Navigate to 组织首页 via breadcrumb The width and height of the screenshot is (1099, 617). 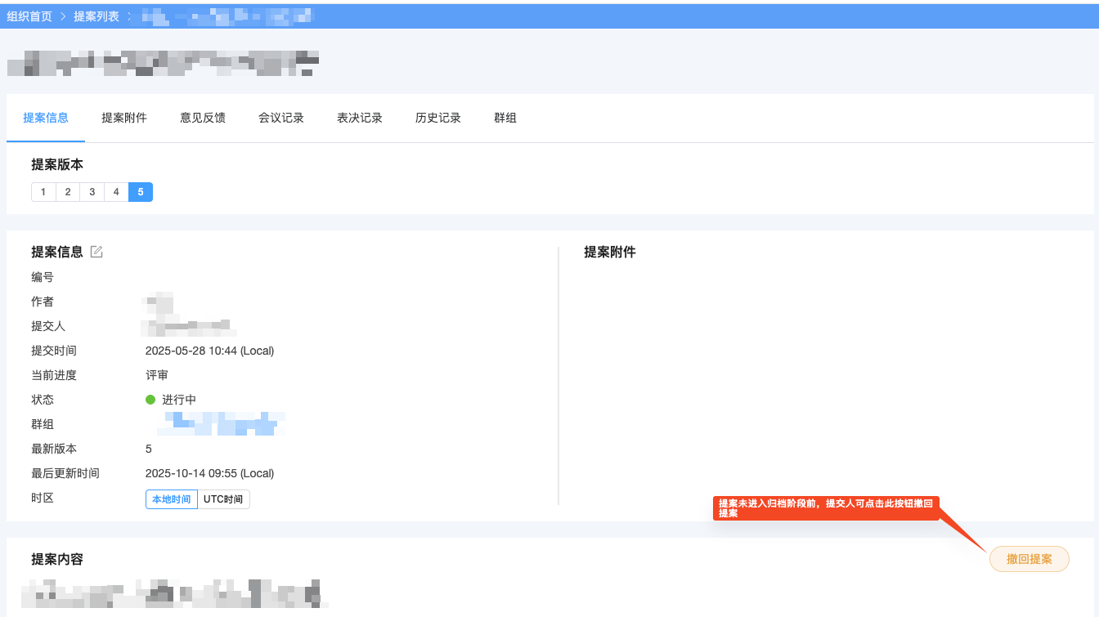29,16
